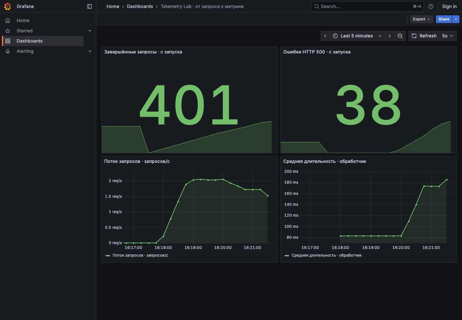Viewport: 462px width, 320px height.
Task: Click the Поток запросов legend color swatch
Action: click(x=108, y=256)
